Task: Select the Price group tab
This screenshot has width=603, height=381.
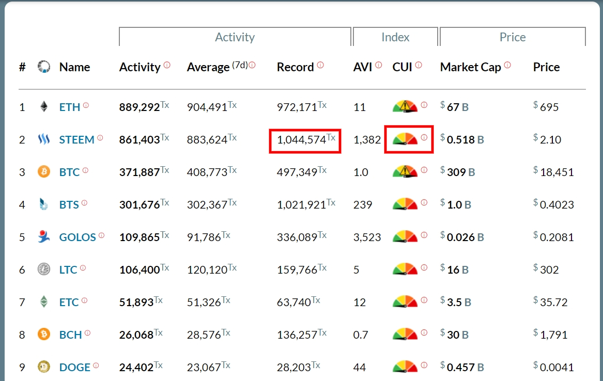Action: tap(513, 37)
